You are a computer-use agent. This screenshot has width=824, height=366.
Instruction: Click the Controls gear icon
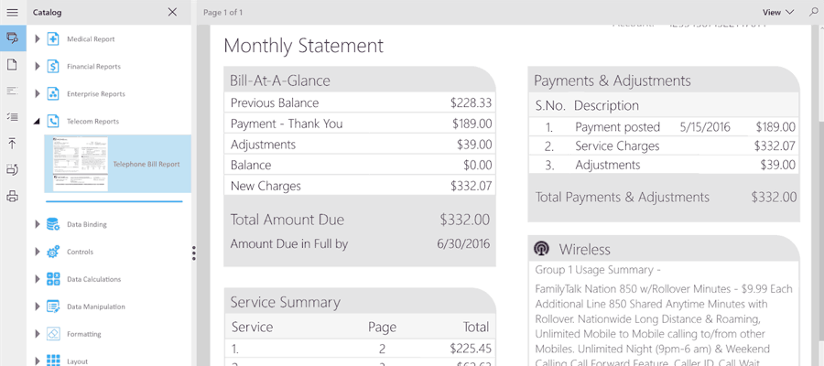(x=53, y=252)
